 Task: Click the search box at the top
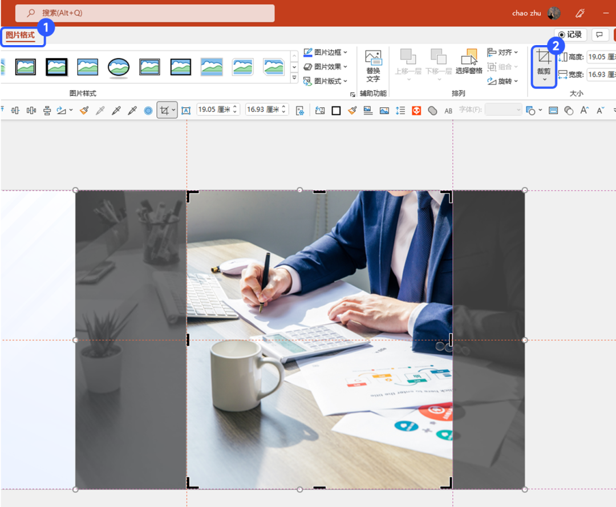(145, 13)
